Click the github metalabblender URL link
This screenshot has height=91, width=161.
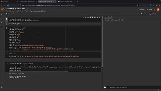[54, 56]
